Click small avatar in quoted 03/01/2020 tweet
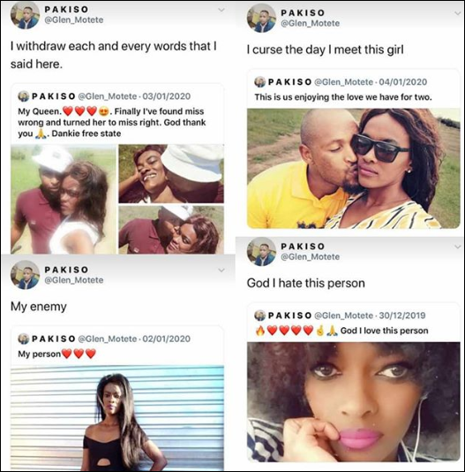 (24, 96)
